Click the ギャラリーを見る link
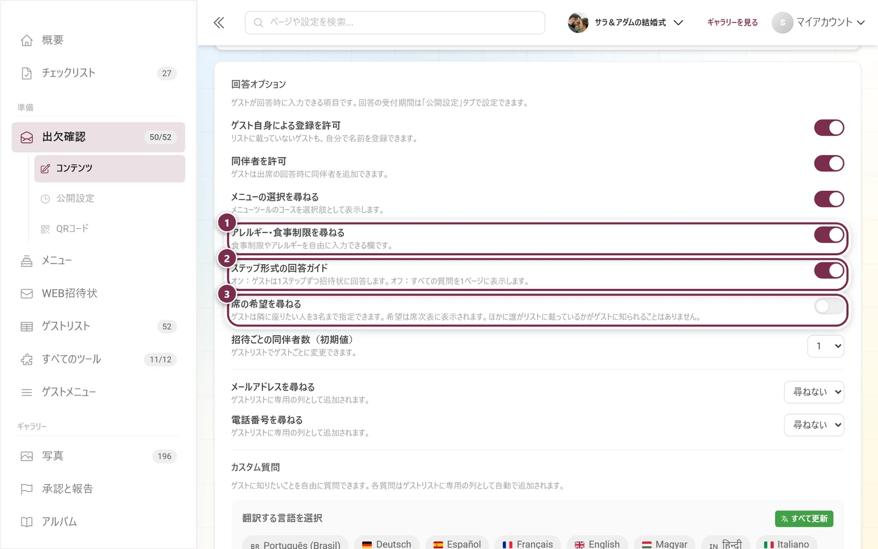 [732, 23]
